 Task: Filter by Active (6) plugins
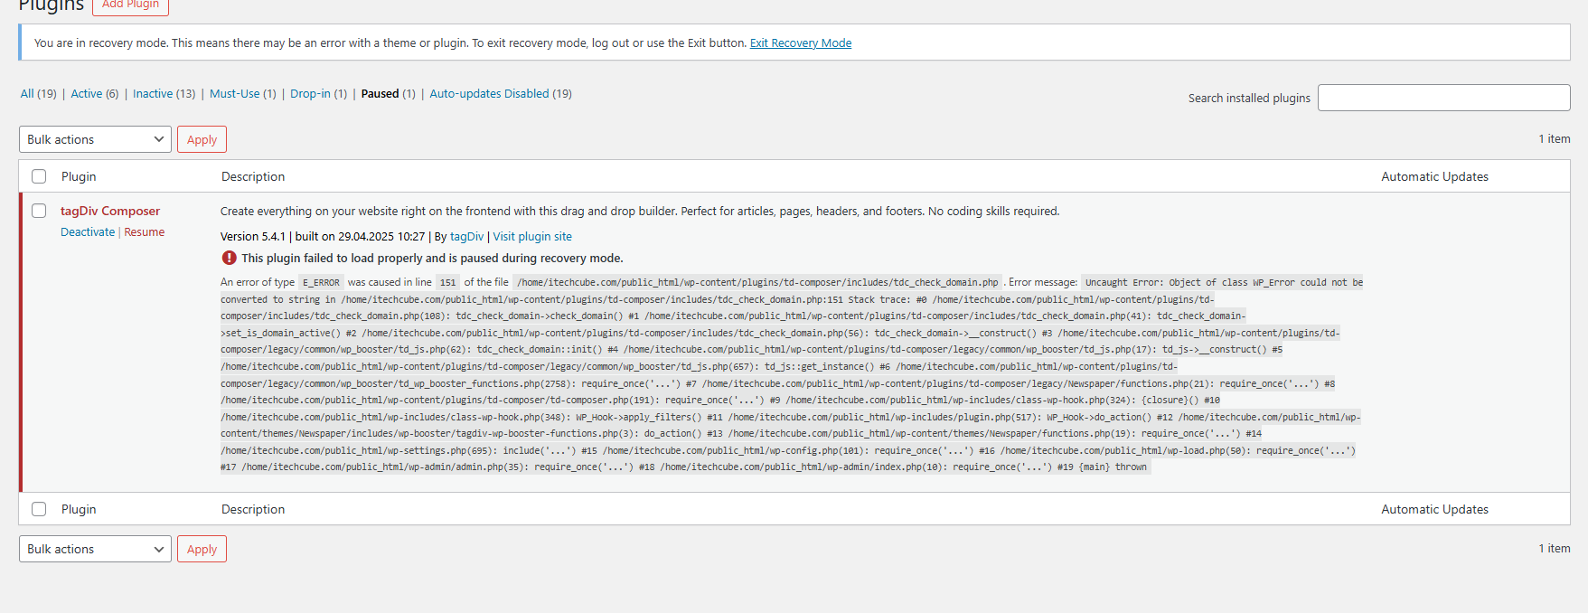(x=95, y=93)
